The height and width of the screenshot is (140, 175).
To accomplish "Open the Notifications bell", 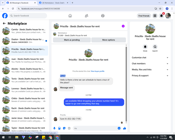I will click(161, 16).
